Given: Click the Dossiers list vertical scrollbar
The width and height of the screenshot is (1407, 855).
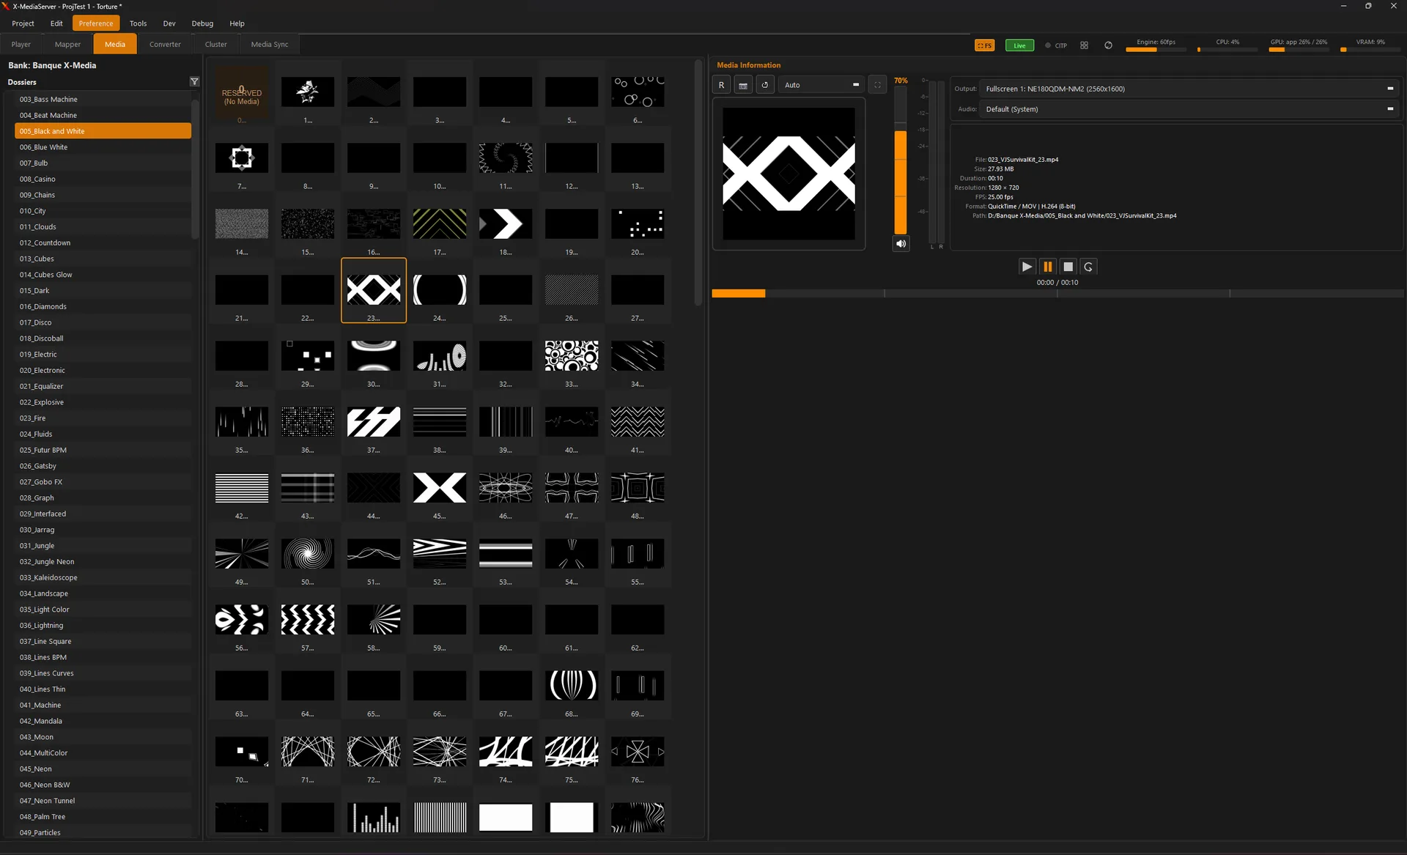Looking at the screenshot, I should click(195, 169).
